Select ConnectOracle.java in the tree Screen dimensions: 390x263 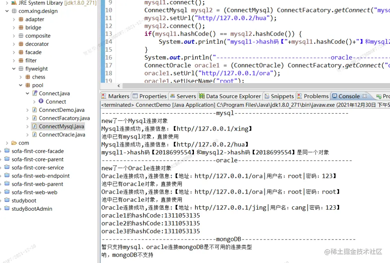pos(62,135)
